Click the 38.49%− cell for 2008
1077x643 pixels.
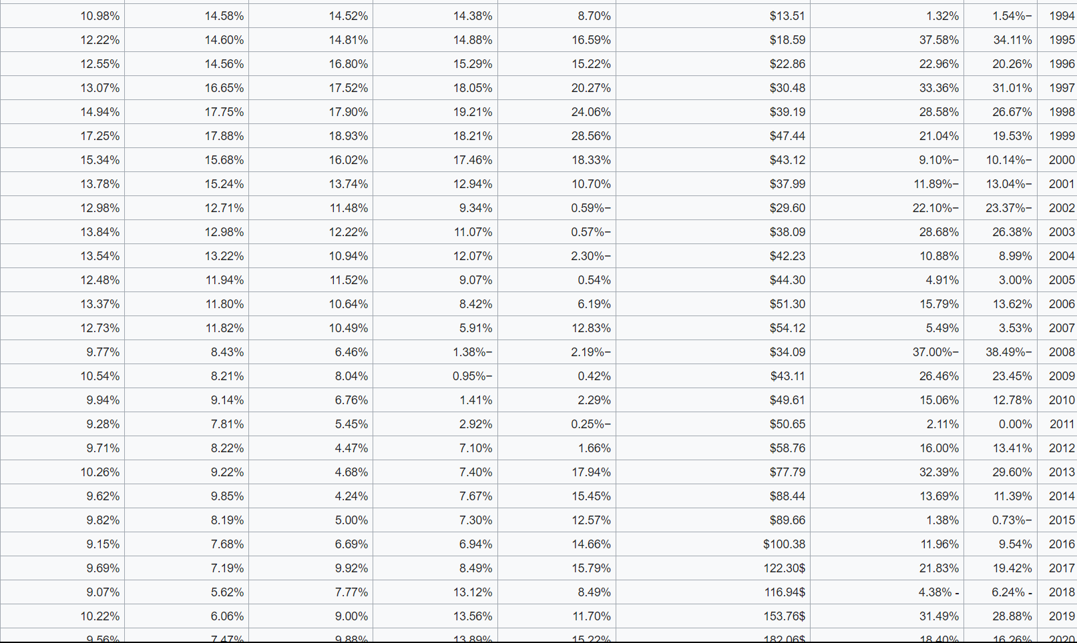(x=1008, y=352)
